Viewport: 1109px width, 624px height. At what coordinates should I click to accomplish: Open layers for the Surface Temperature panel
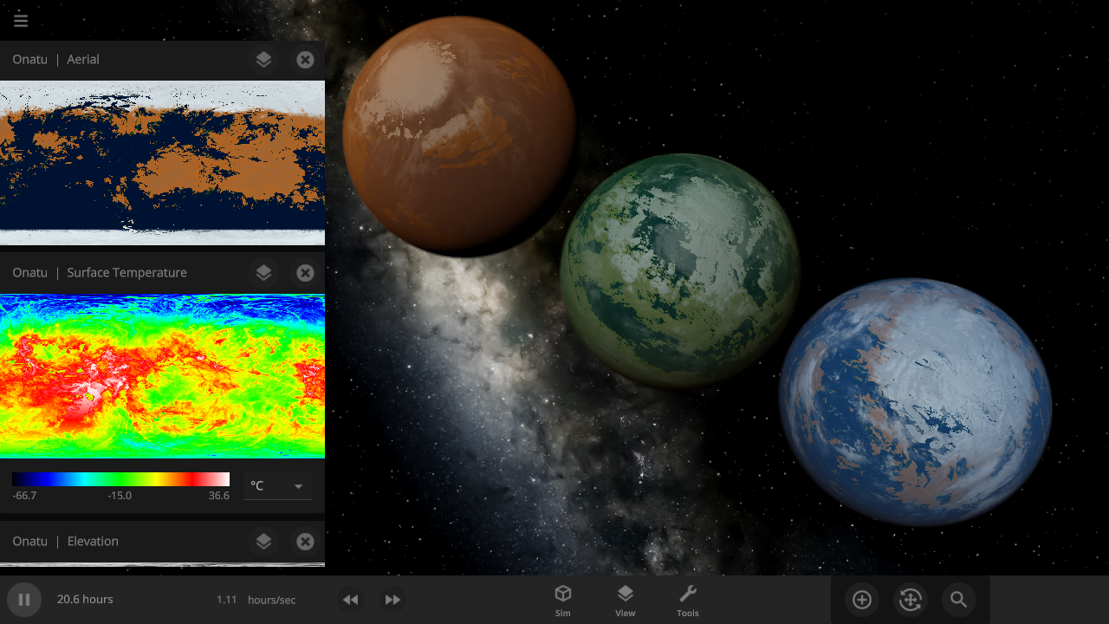tap(264, 273)
